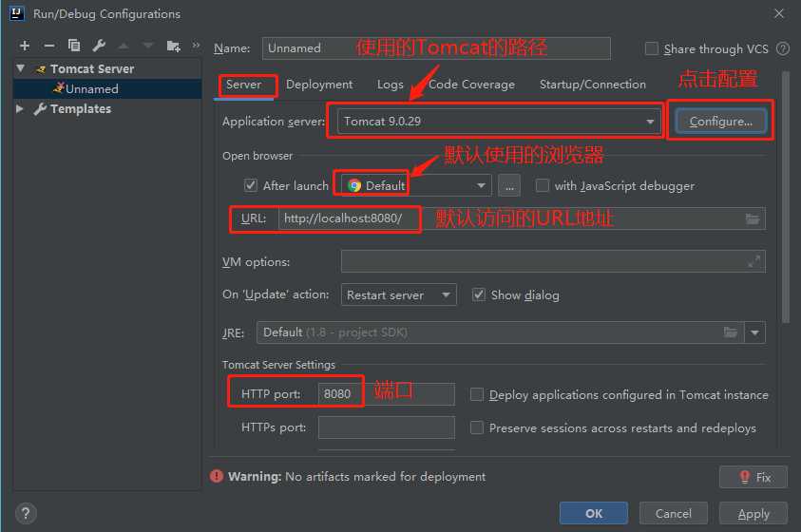This screenshot has width=801, height=532.
Task: Copy the selected configuration
Action: 74,46
